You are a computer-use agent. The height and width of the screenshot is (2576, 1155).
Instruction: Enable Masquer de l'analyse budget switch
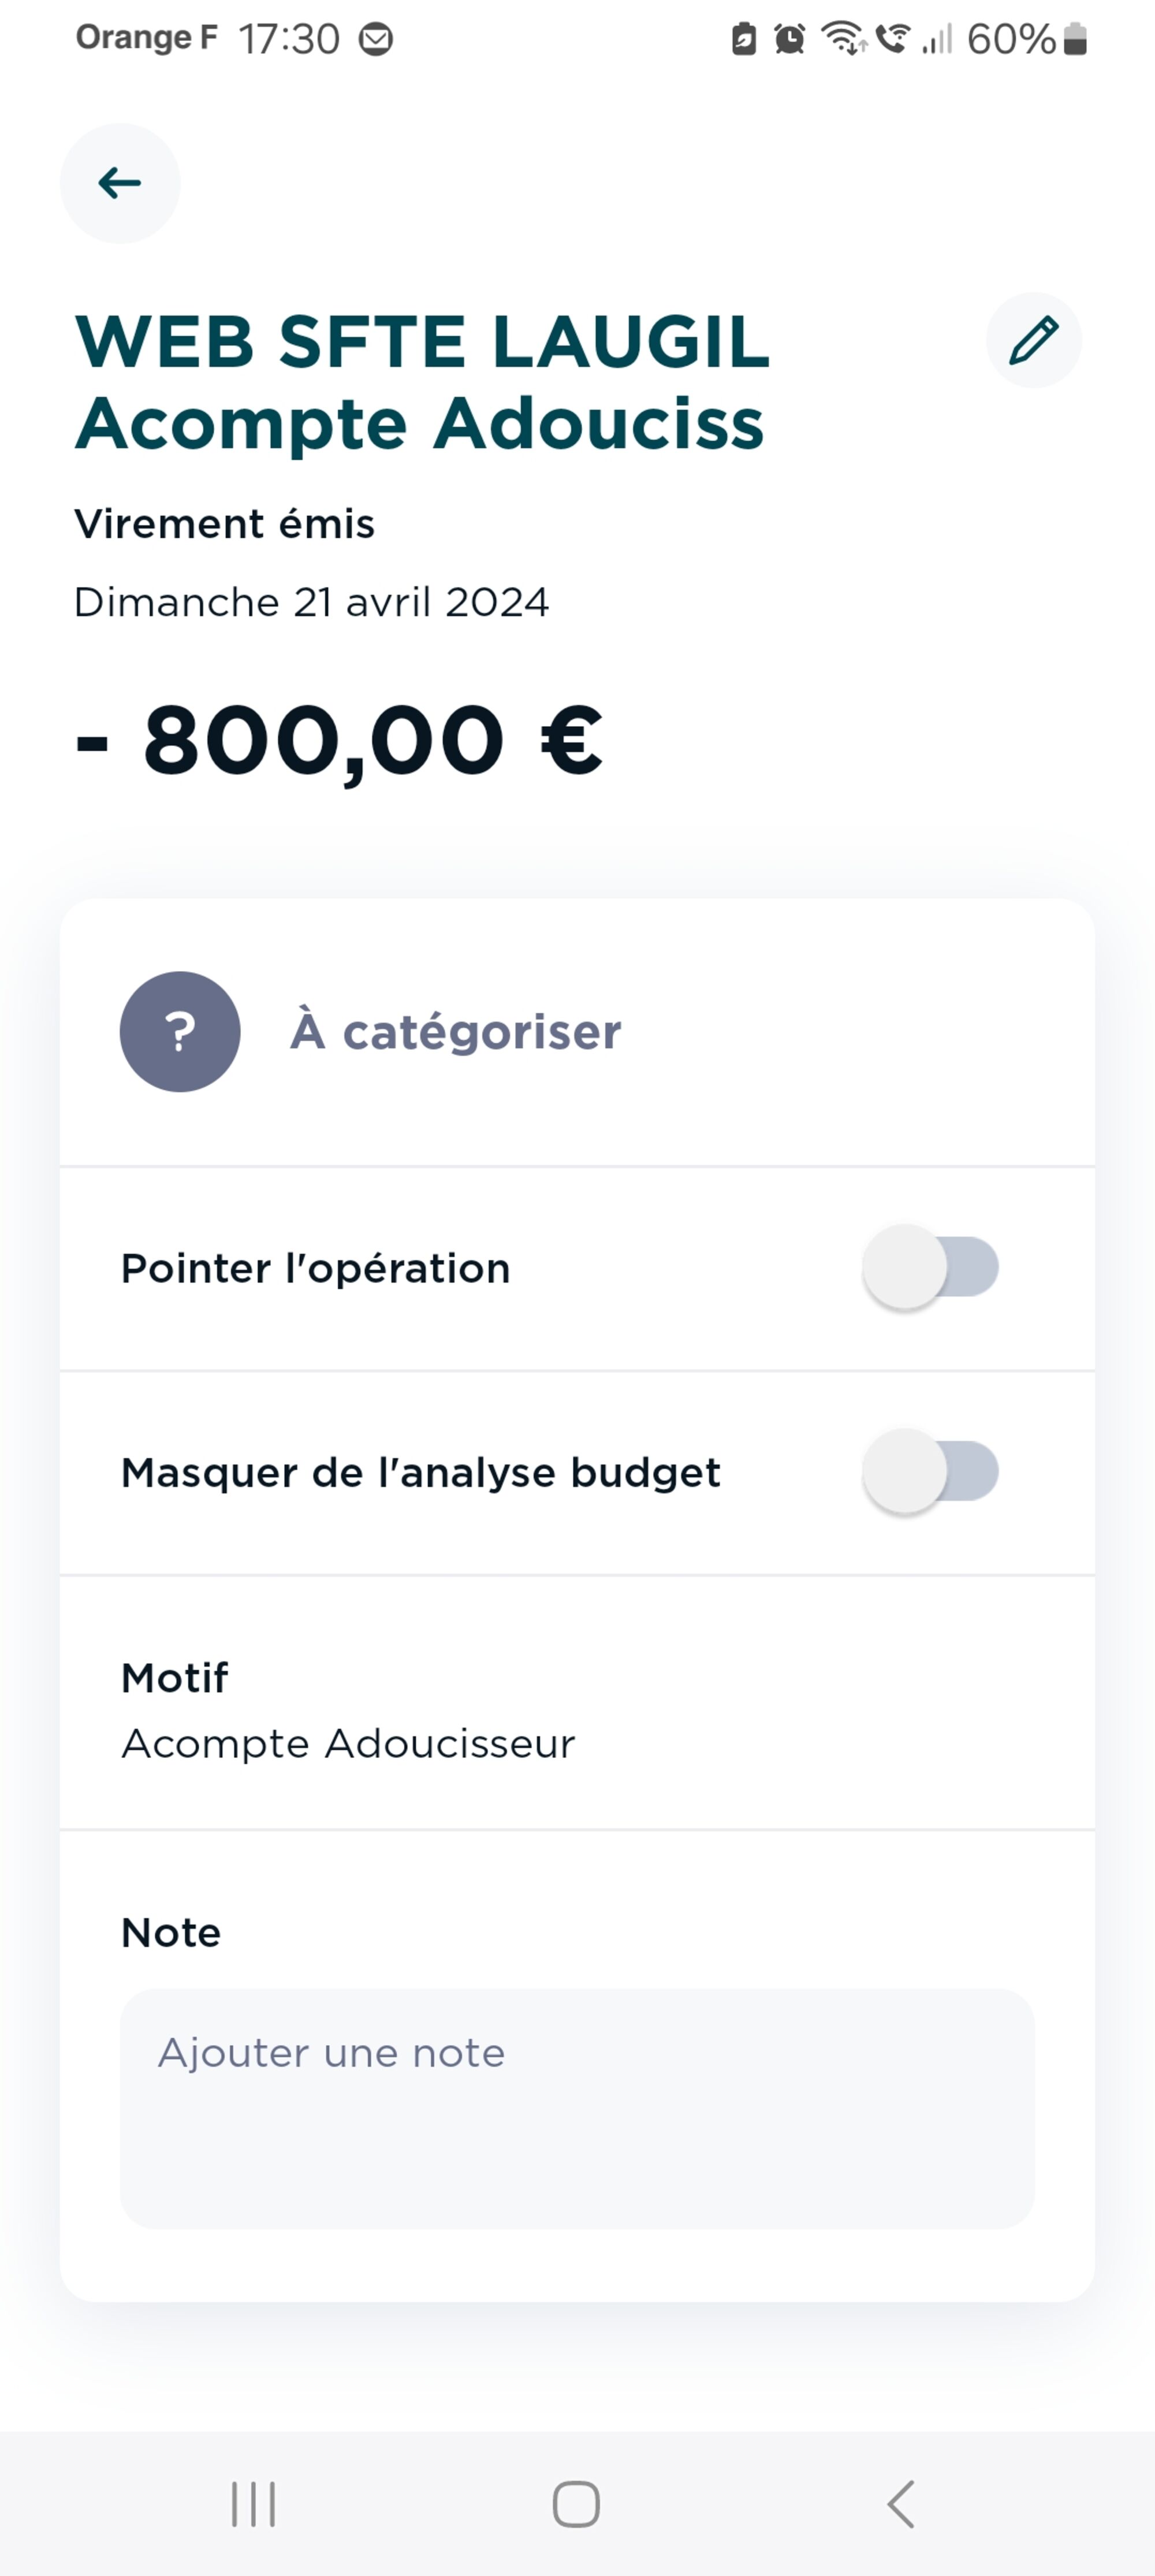coord(931,1471)
